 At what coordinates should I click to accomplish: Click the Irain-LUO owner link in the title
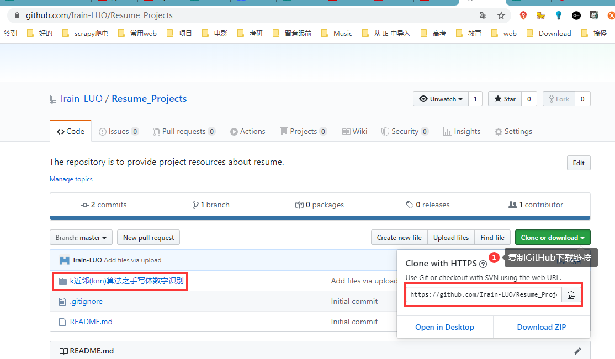[82, 99]
